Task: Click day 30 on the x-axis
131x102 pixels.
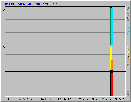Action: tap(119, 99)
